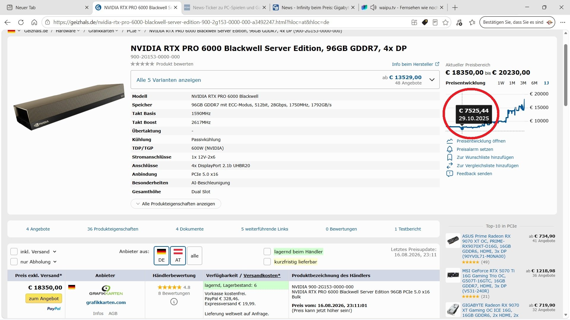Open the grafikkarten.com dealer link

pos(106,303)
